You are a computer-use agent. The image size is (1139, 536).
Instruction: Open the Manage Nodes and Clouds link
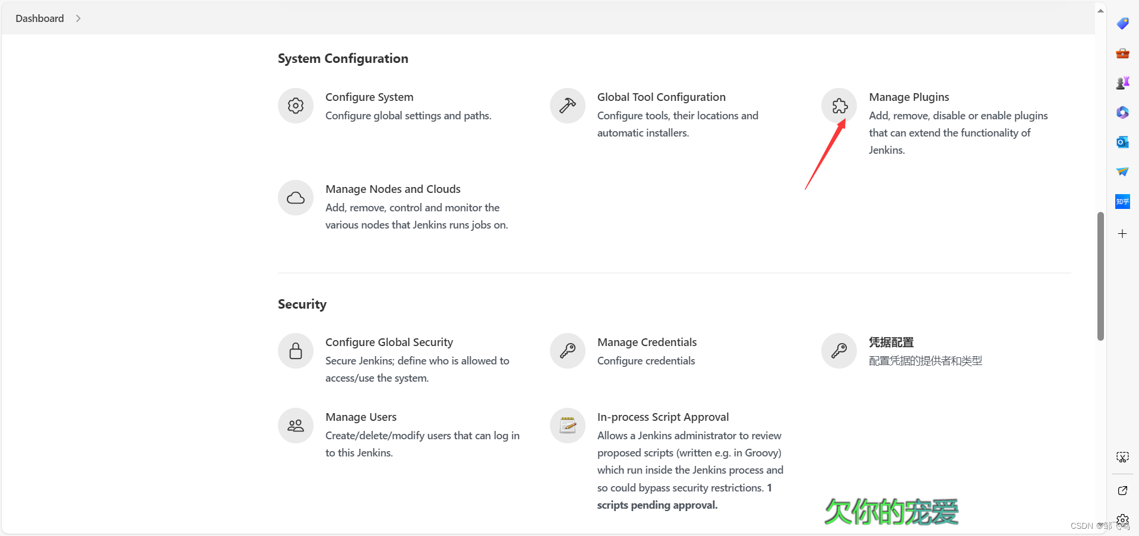393,189
